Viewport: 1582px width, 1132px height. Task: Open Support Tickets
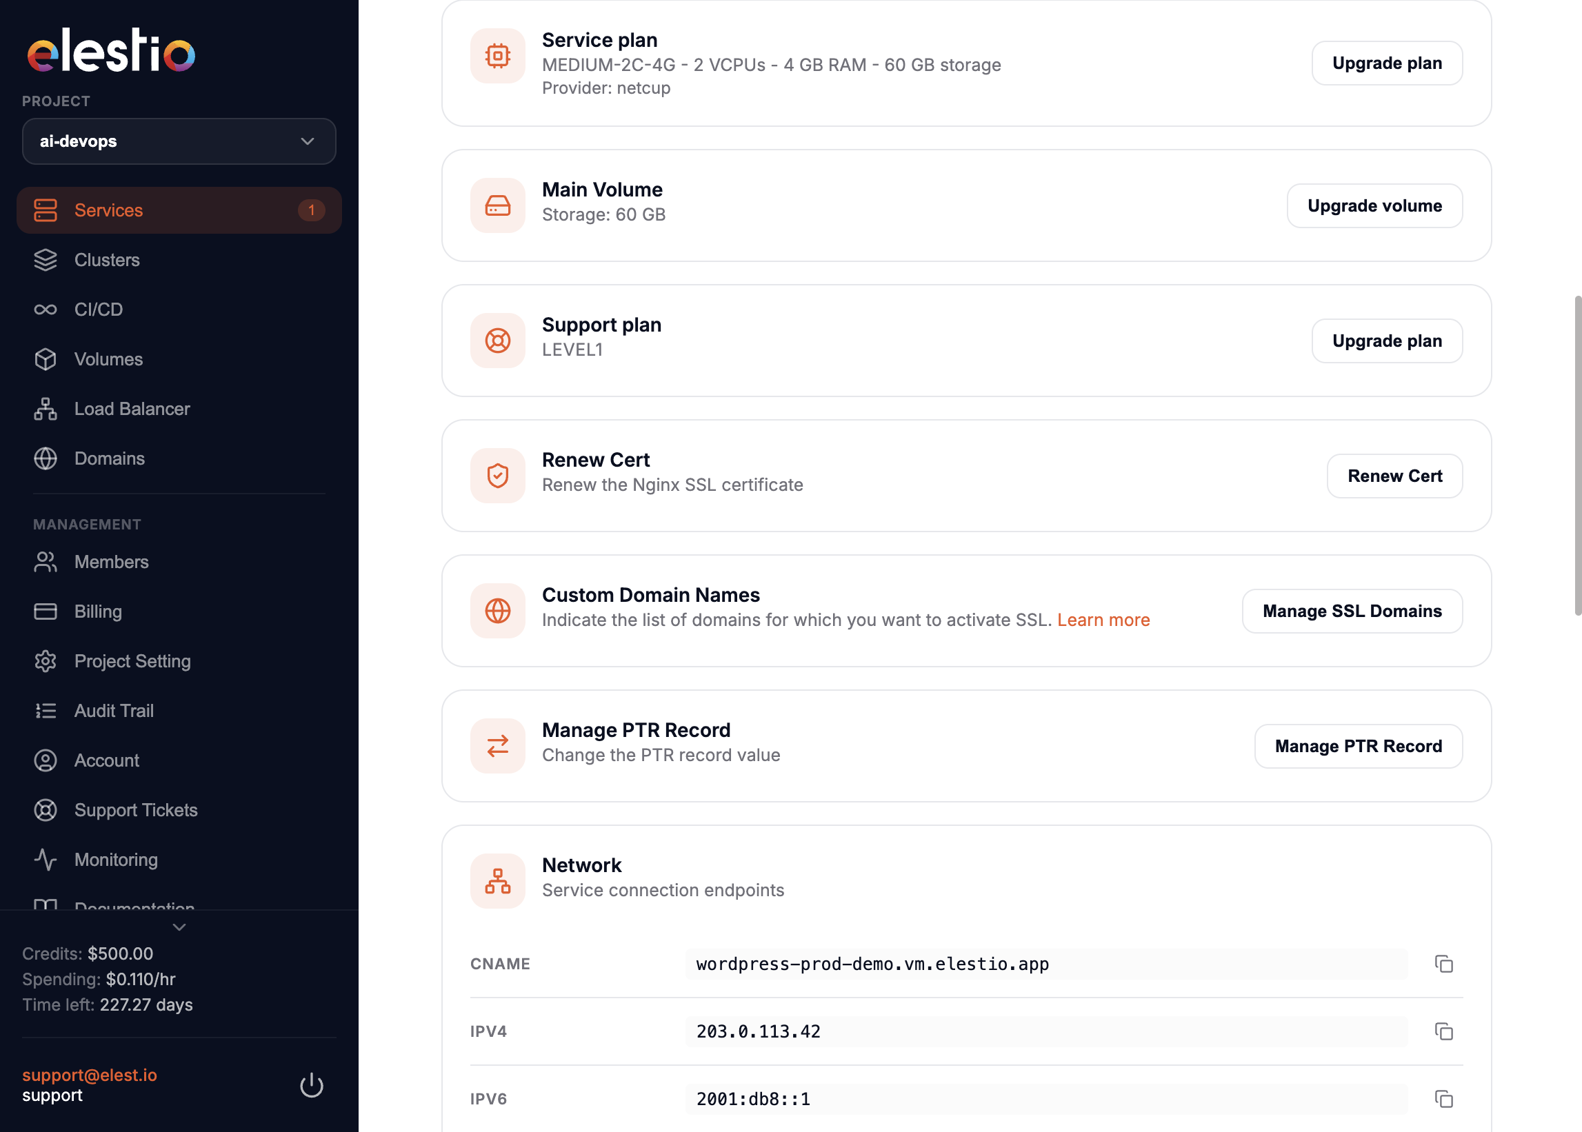click(179, 810)
